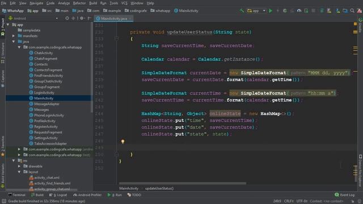
Task: Open the Android Profiler gauge icon in toolbar
Action: [x=299, y=11]
